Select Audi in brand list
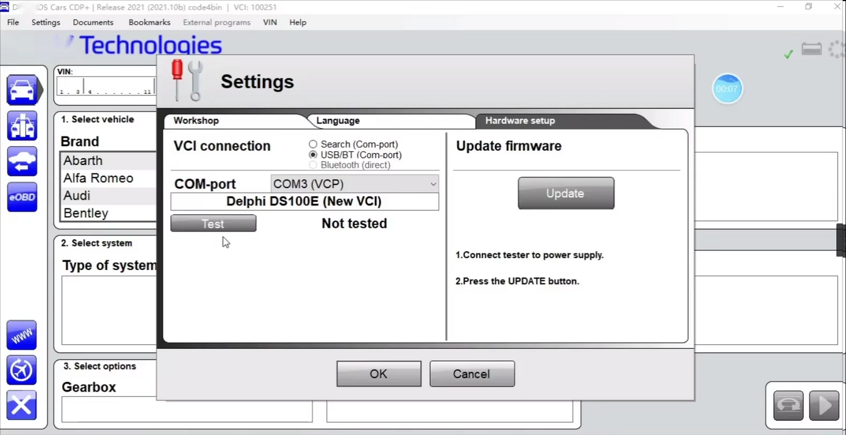 pos(108,196)
